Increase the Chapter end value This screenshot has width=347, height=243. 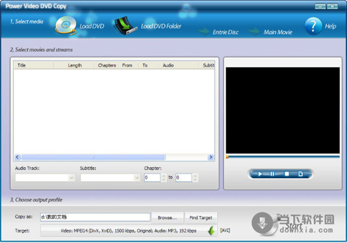195,176
